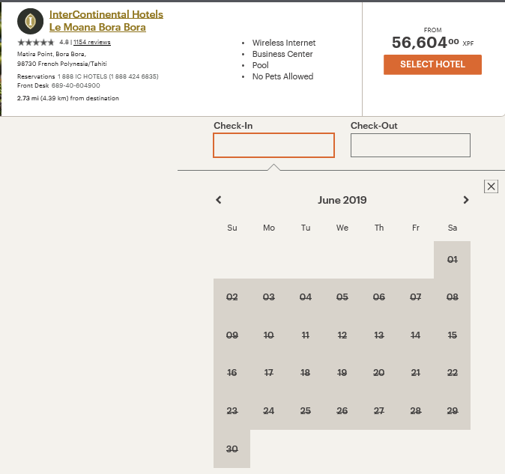Image resolution: width=505 pixels, height=474 pixels.
Task: Select June 15 calendar date
Action: point(452,335)
